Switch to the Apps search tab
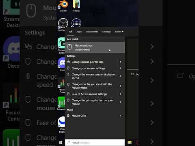 click(x=79, y=32)
